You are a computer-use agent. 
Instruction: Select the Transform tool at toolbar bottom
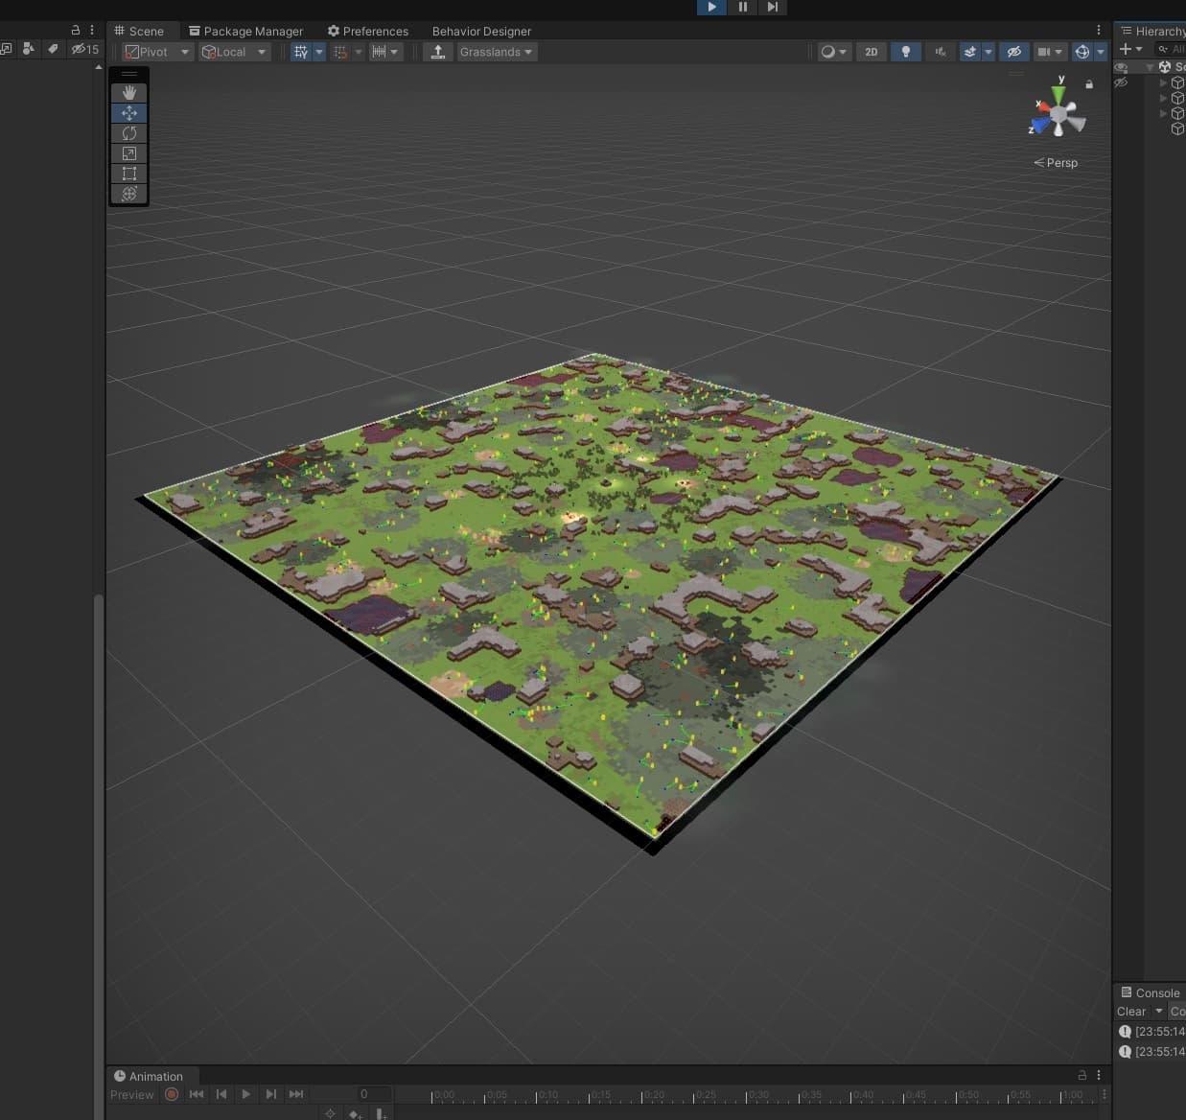129,194
